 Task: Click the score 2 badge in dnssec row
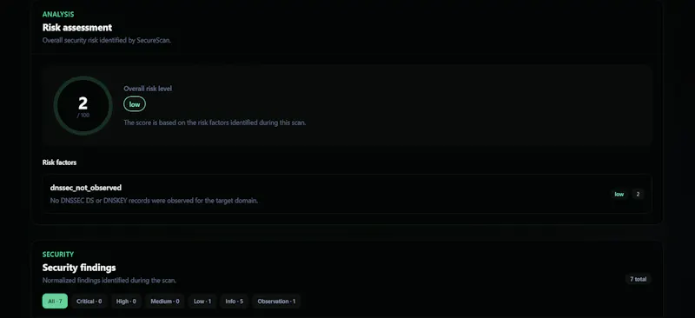tap(638, 195)
